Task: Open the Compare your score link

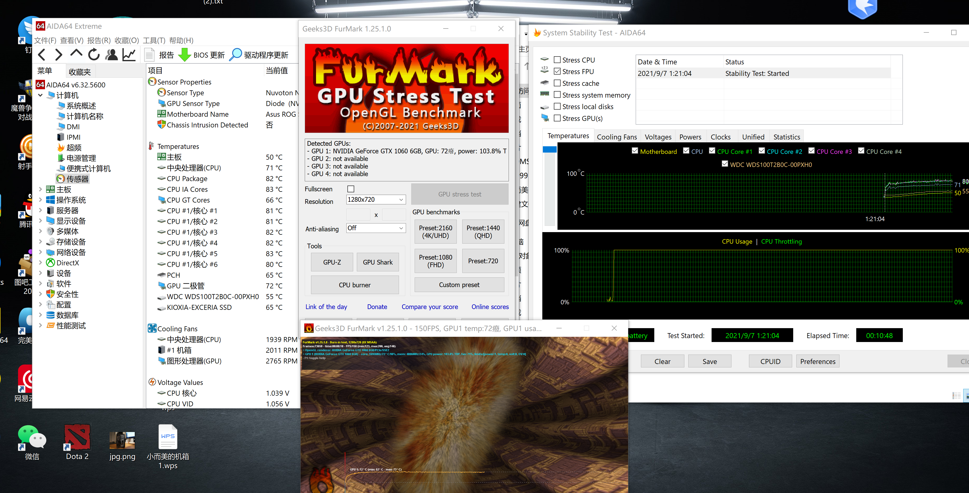Action: [430, 307]
